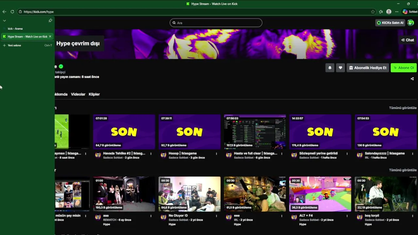This screenshot has width=418, height=235.
Task: Click Abonelik Hediye Et button
Action: (x=368, y=68)
